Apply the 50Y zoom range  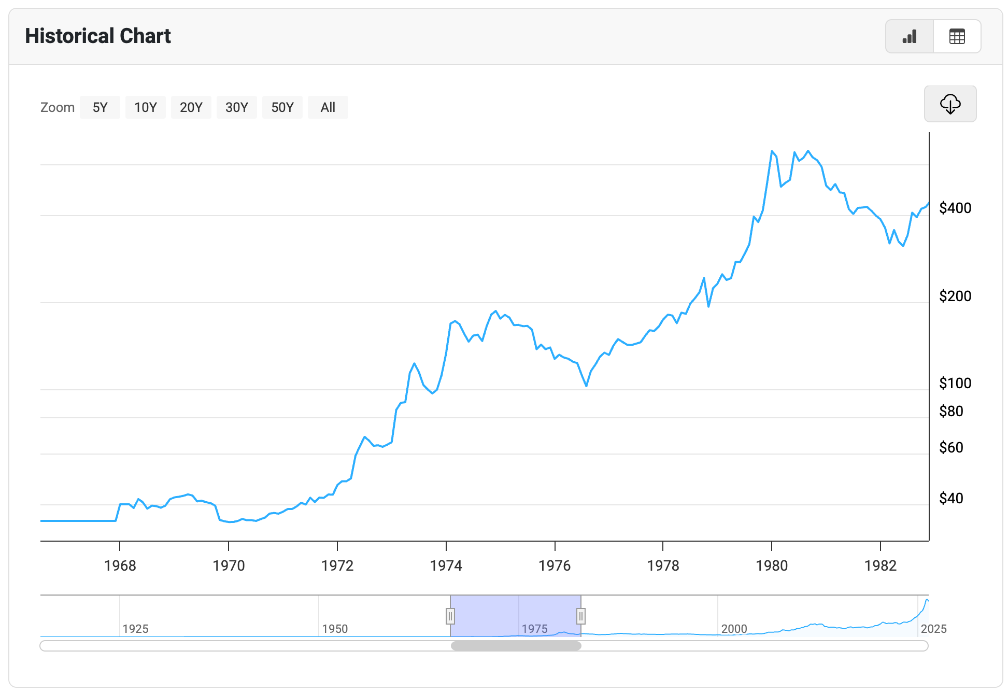282,107
